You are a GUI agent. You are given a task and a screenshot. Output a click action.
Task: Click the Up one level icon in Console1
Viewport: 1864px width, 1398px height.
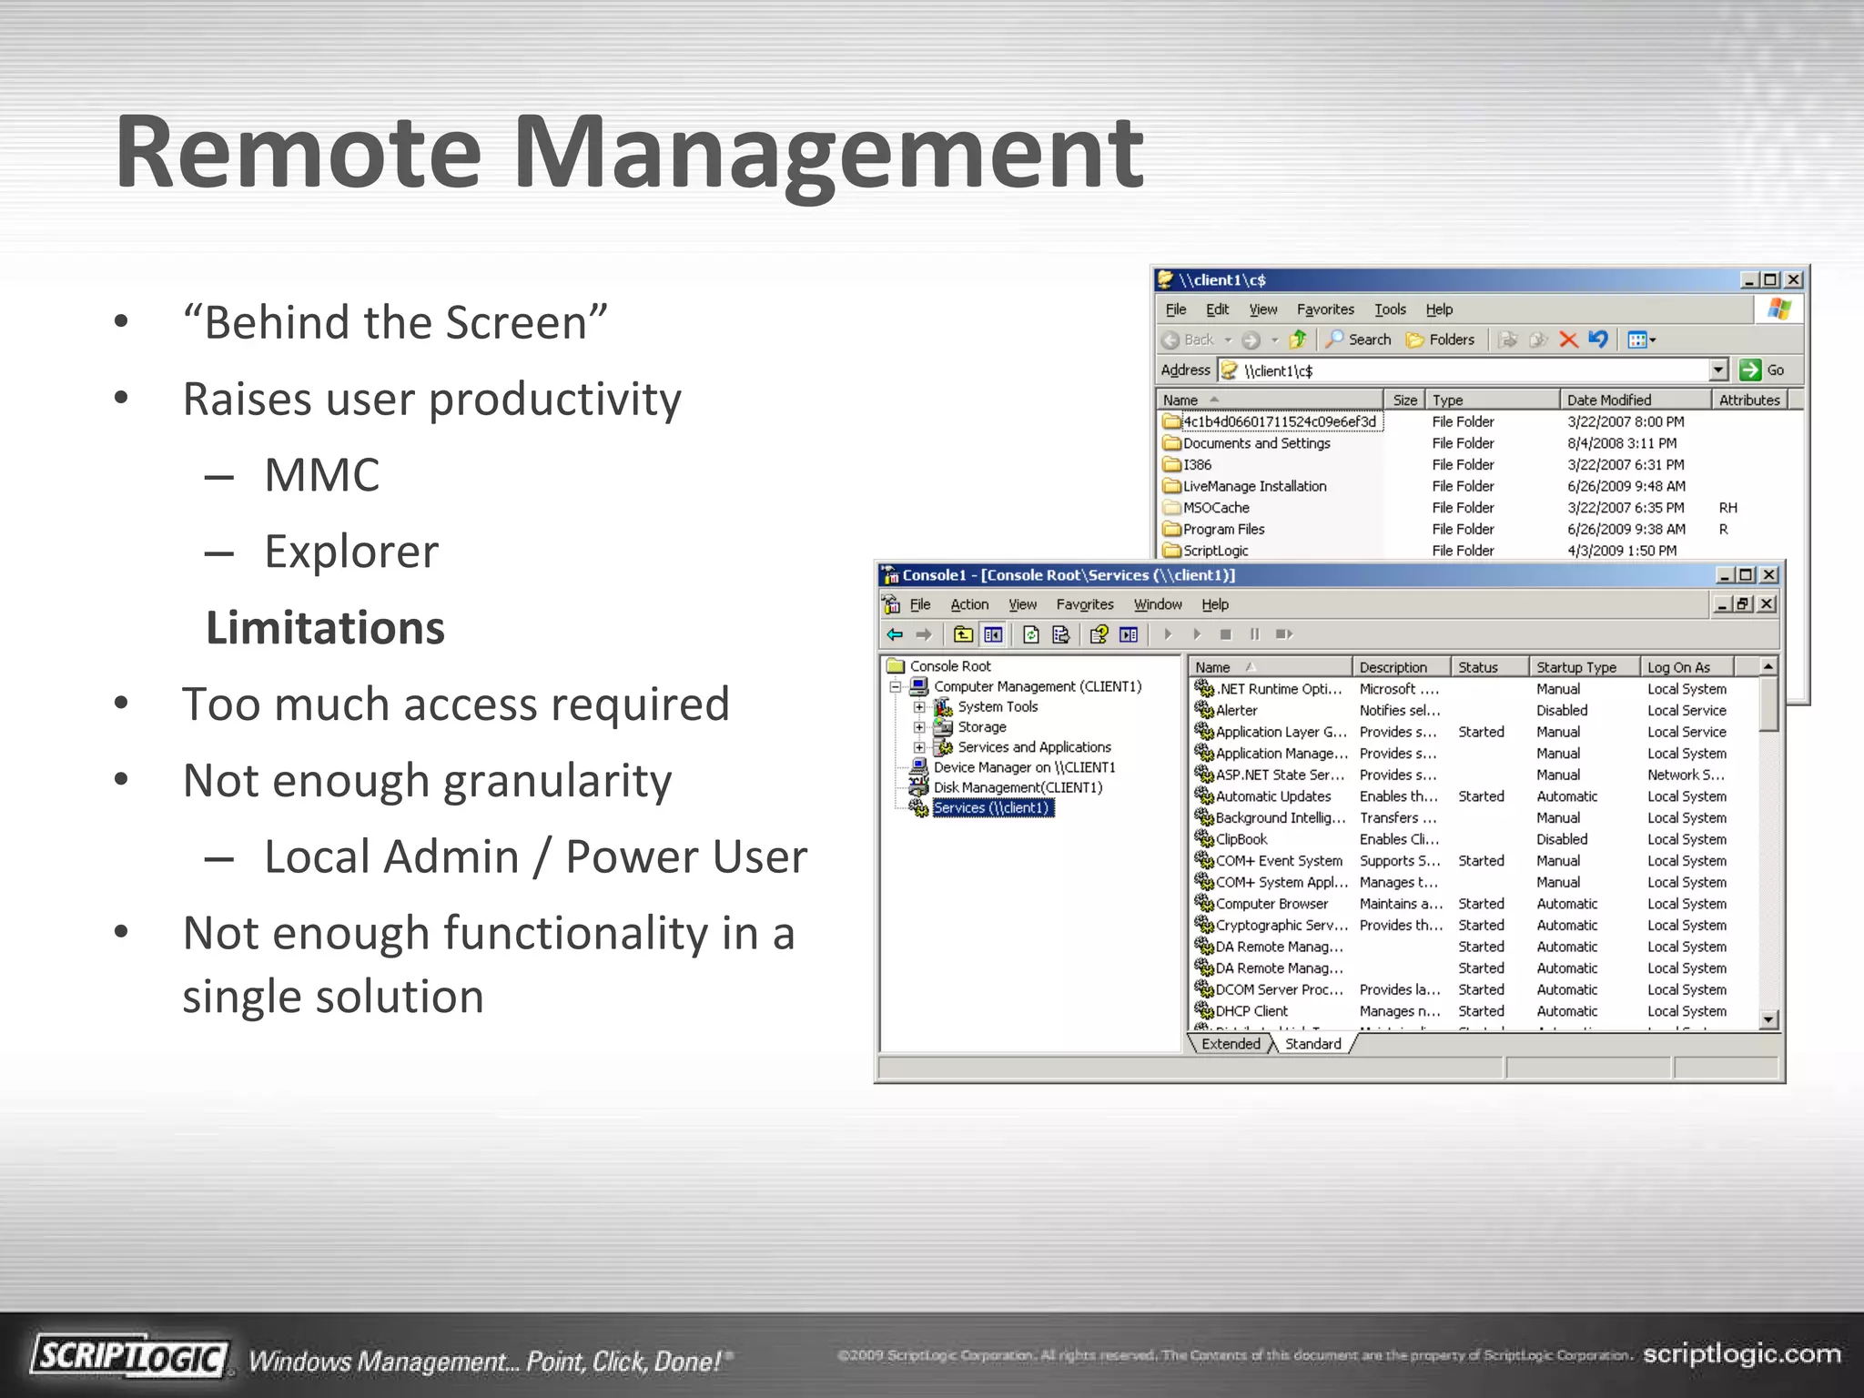click(x=963, y=634)
